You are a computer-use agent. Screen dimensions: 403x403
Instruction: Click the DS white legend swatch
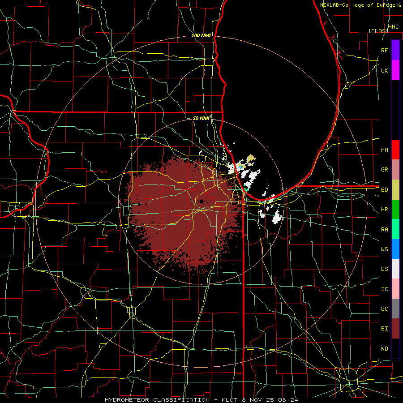coord(395,269)
